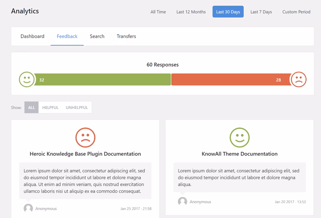Click the Show: label

point(17,108)
